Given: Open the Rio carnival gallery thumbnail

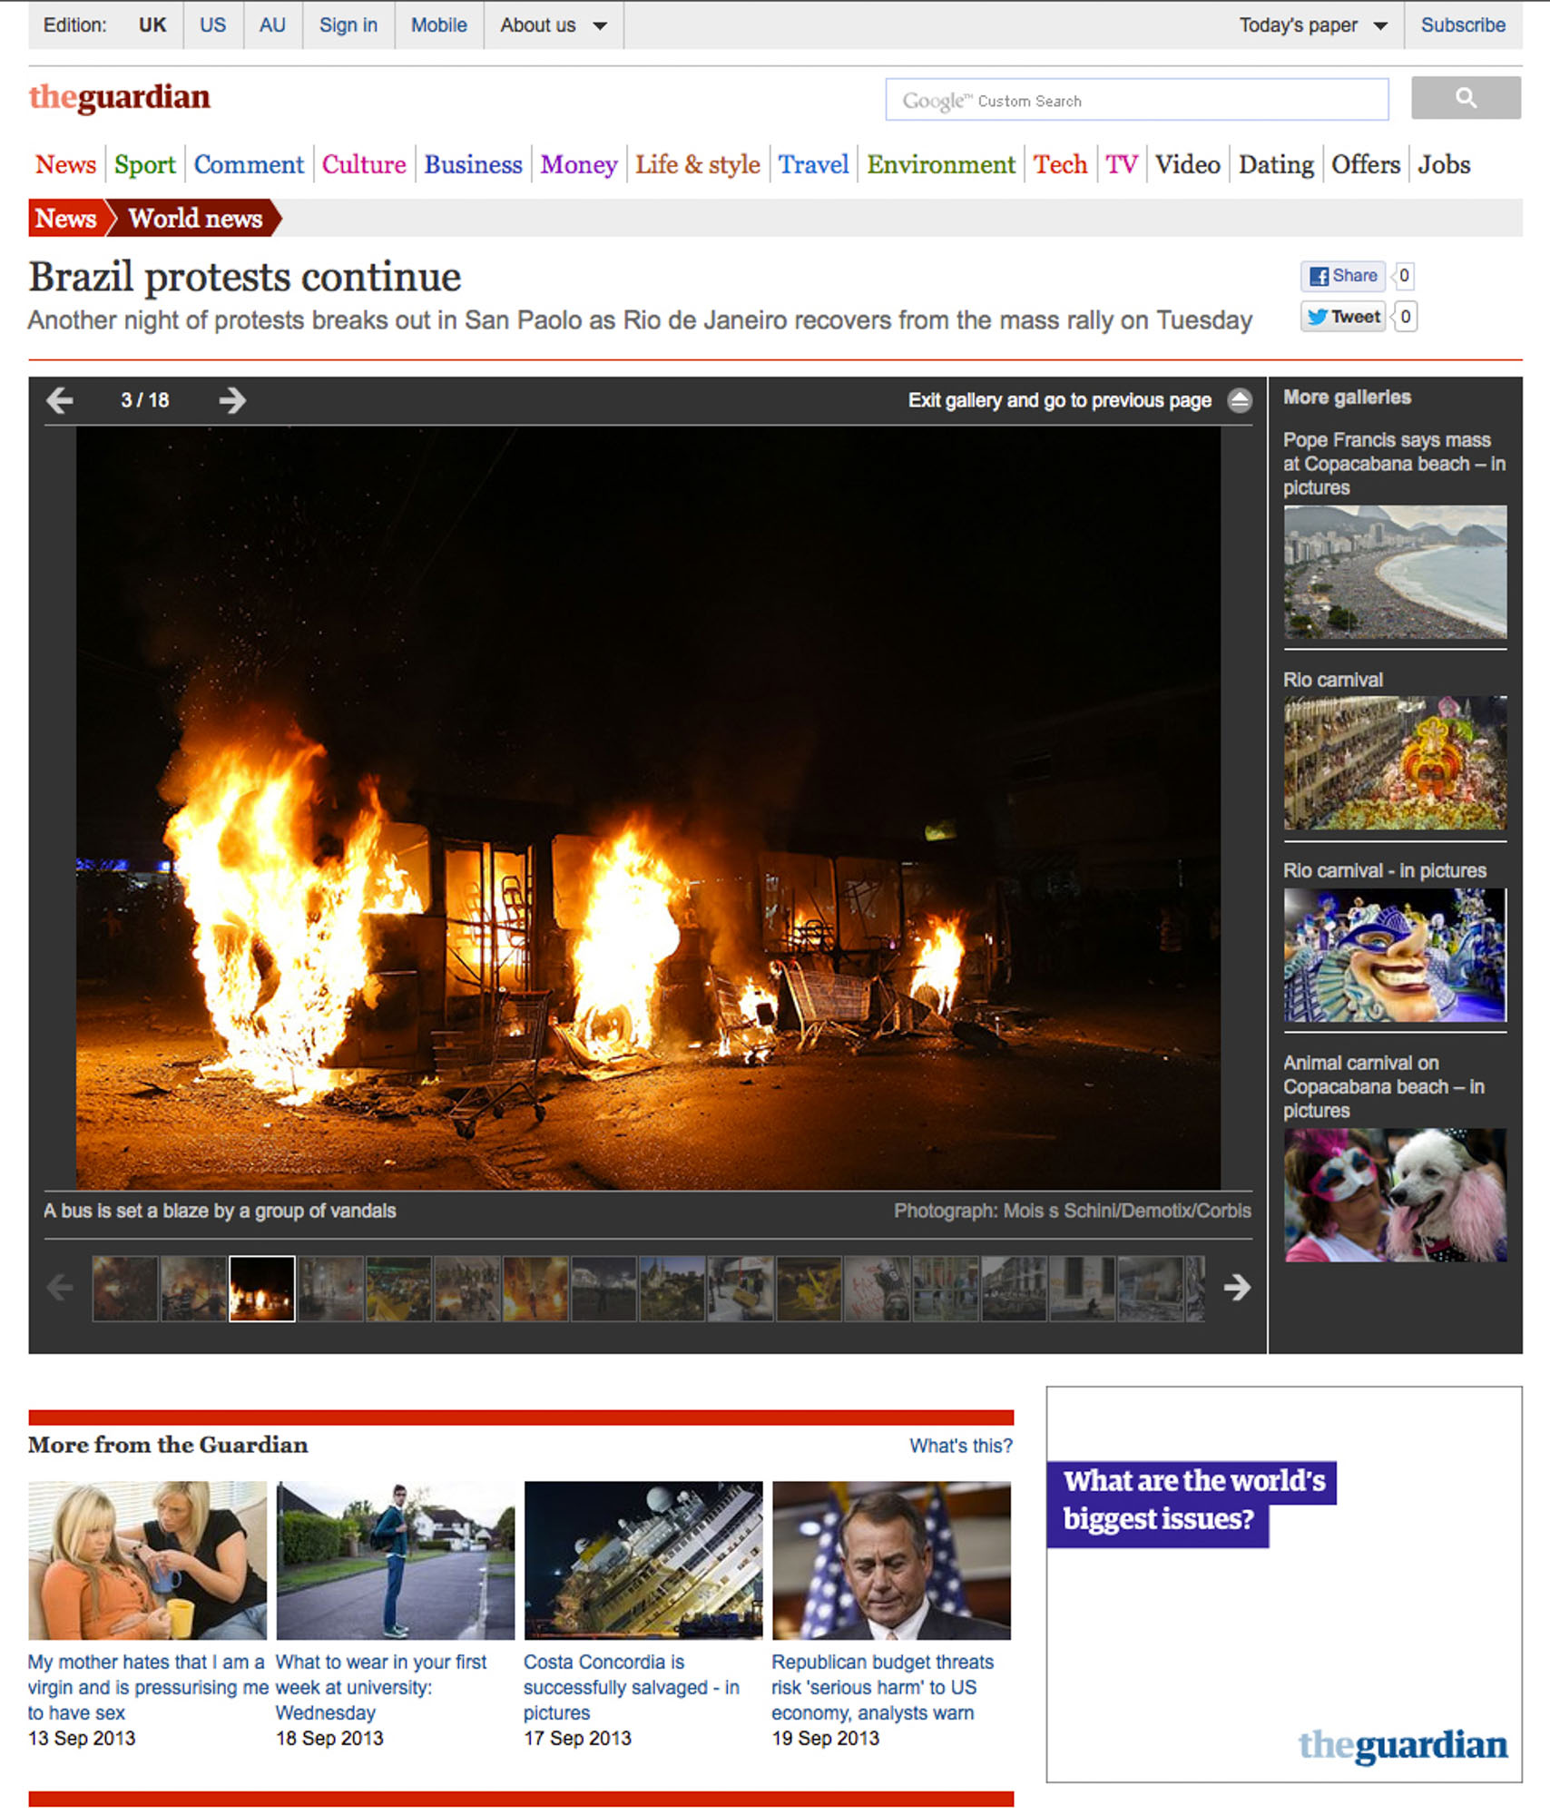Looking at the screenshot, I should tap(1394, 762).
